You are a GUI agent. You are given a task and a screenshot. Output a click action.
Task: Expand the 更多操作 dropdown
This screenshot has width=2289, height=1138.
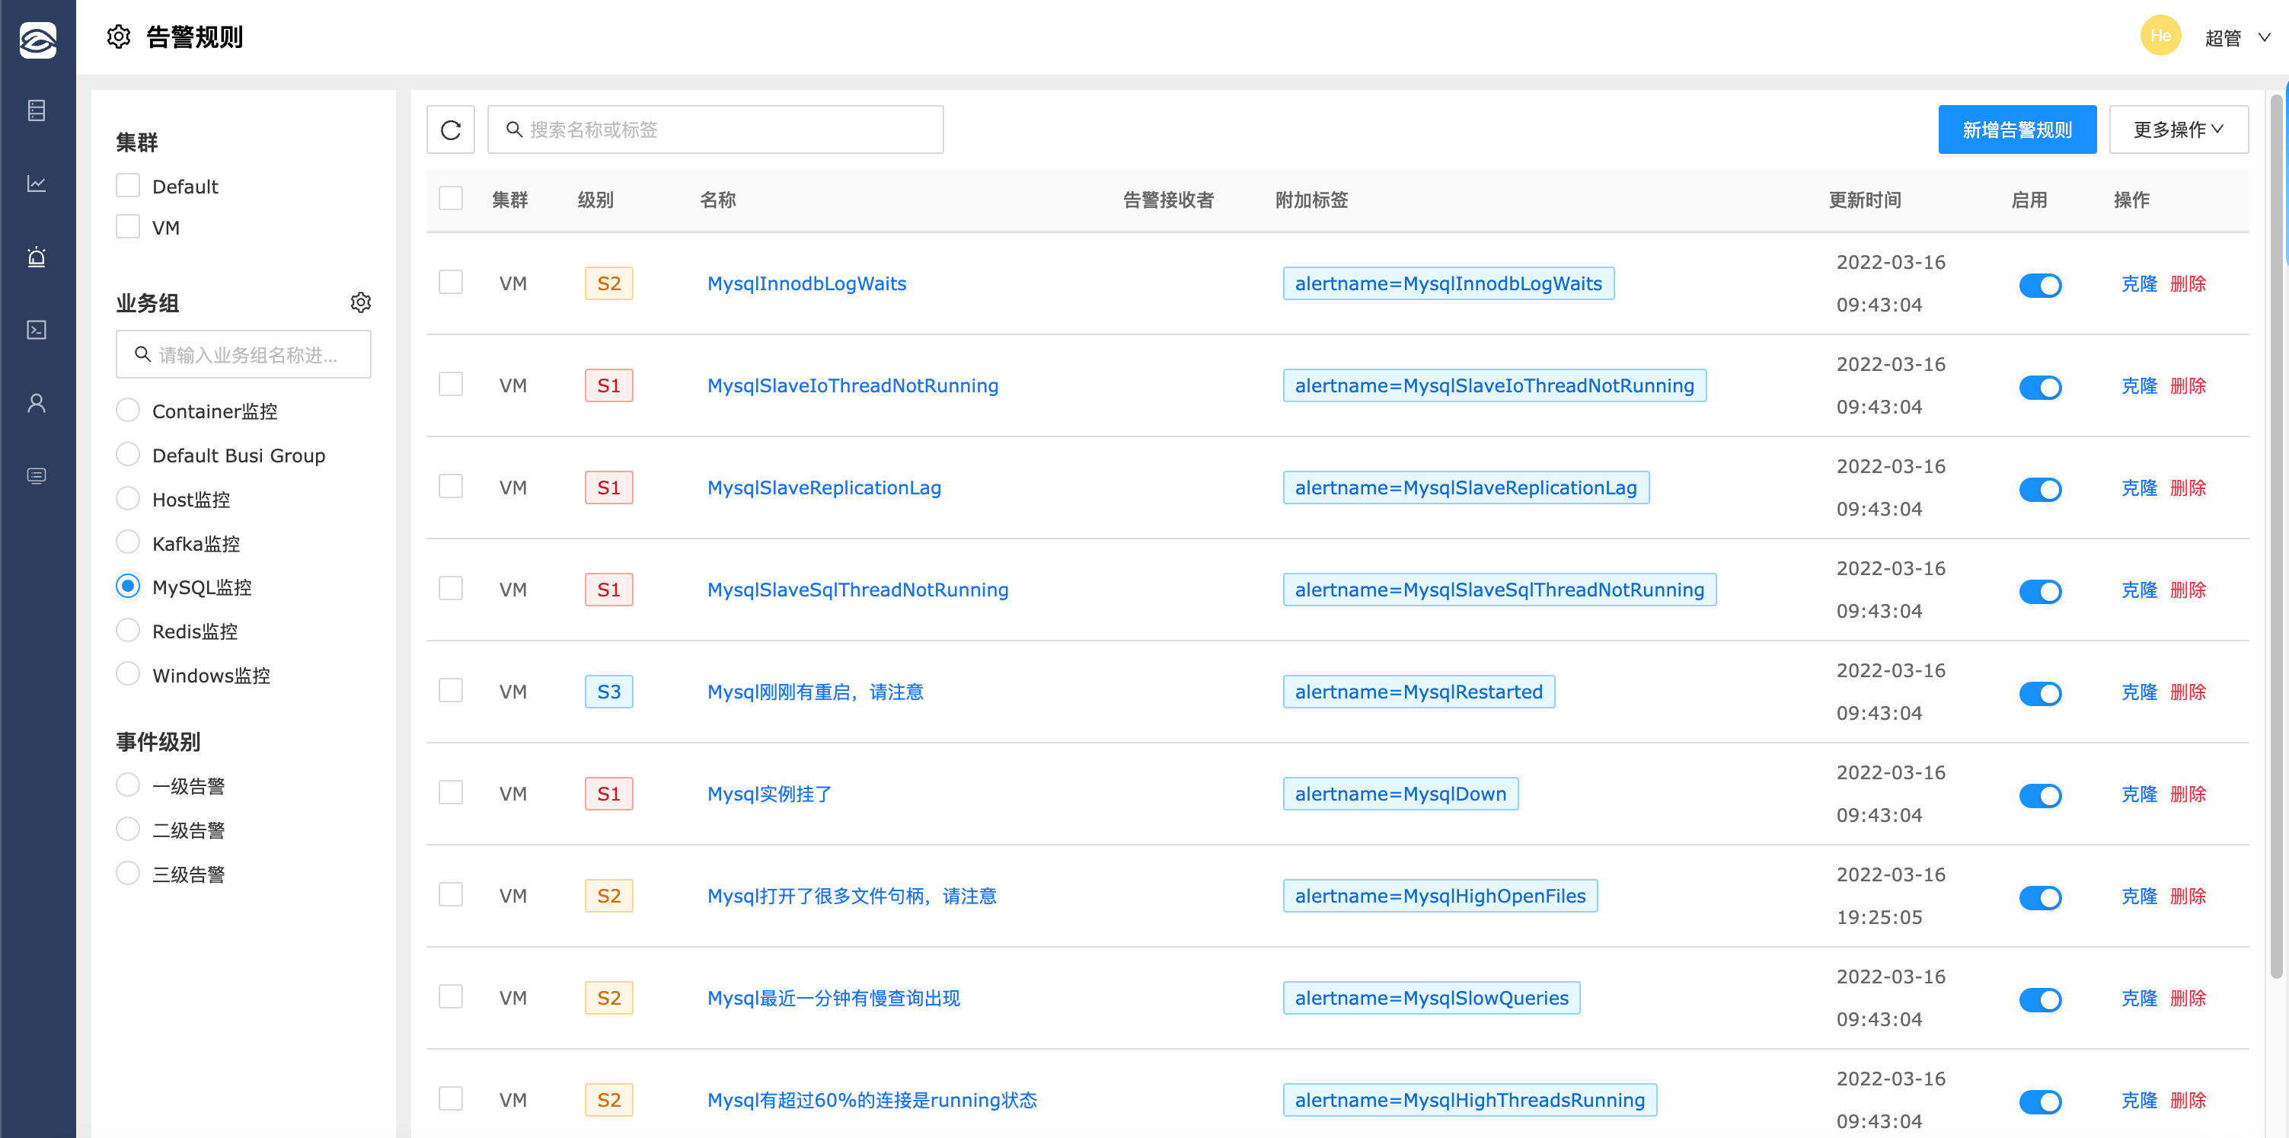(2178, 129)
